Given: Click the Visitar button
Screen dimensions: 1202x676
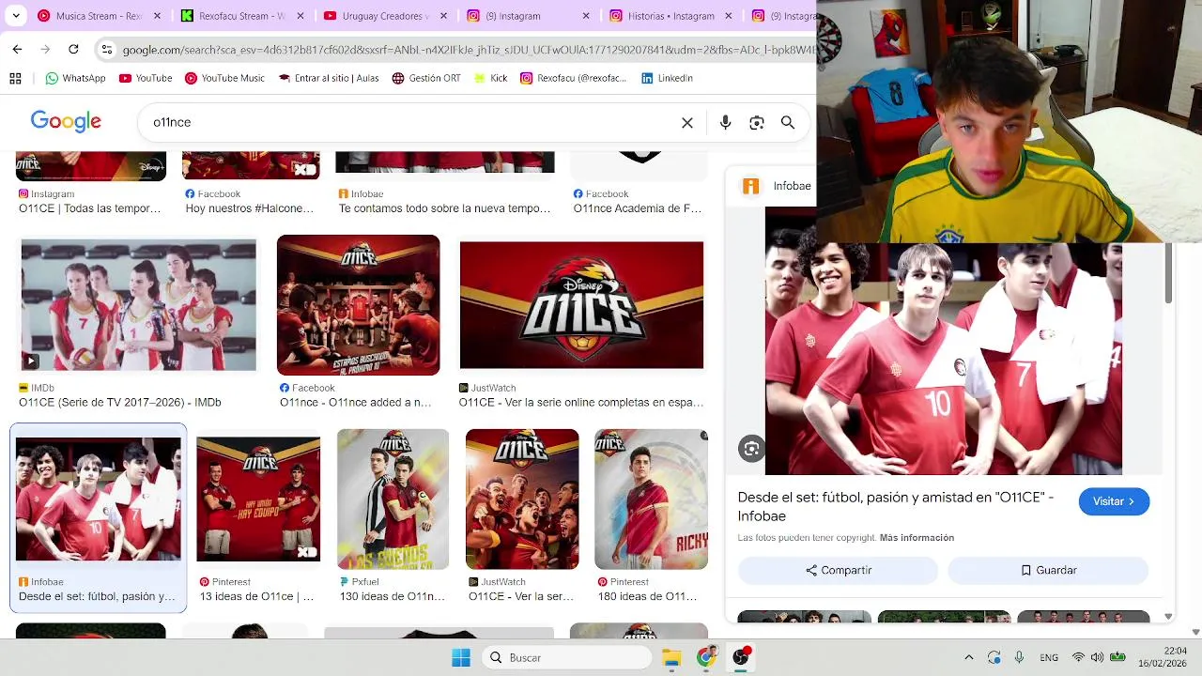Looking at the screenshot, I should 1114,501.
